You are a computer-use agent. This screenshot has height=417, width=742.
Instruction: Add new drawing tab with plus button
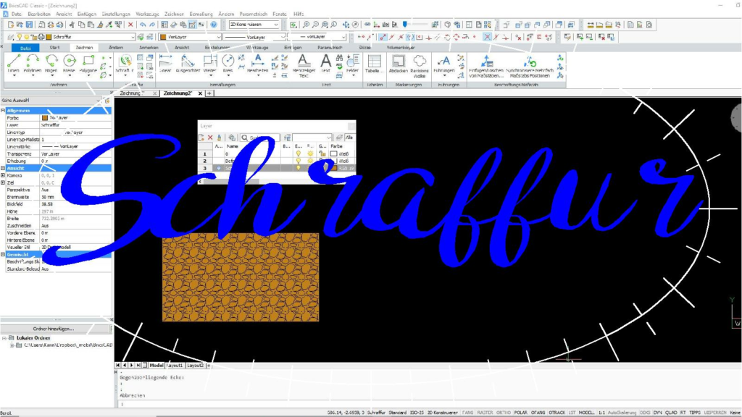209,93
